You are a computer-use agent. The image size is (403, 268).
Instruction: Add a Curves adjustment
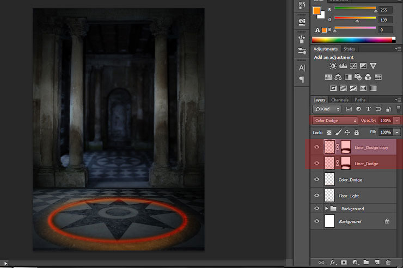pyautogui.click(x=353, y=66)
